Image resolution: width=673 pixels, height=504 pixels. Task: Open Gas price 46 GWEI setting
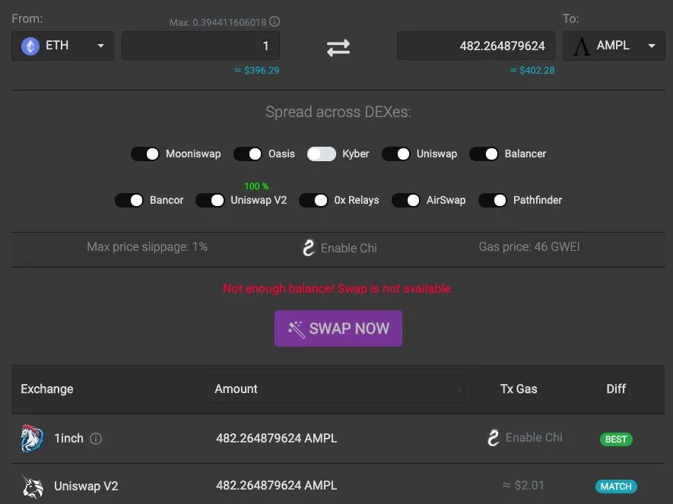[529, 246]
